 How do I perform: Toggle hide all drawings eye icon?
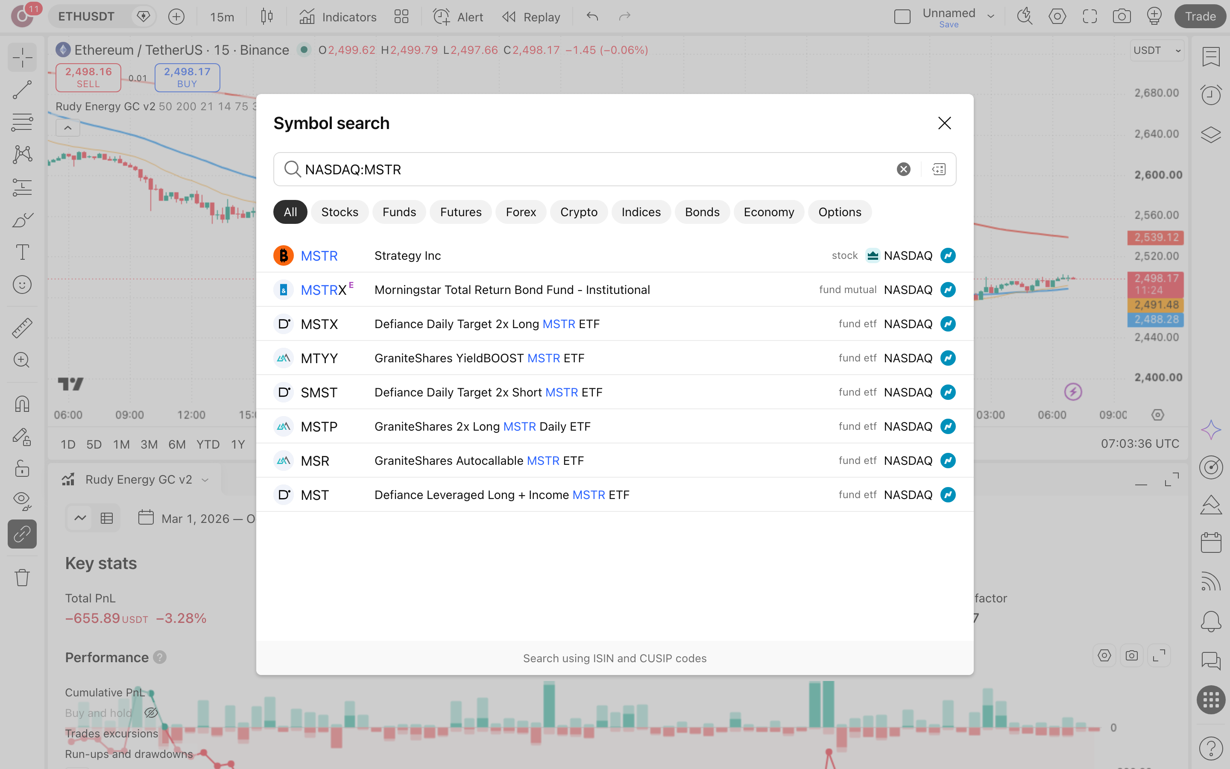coord(22,501)
